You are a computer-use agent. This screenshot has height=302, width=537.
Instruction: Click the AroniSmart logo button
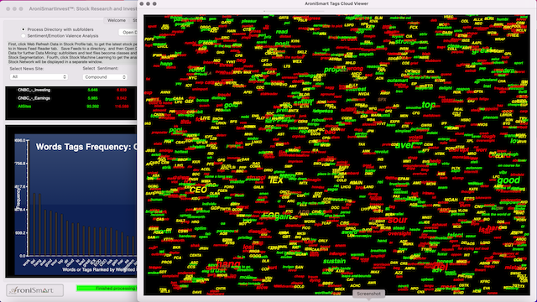(35, 290)
